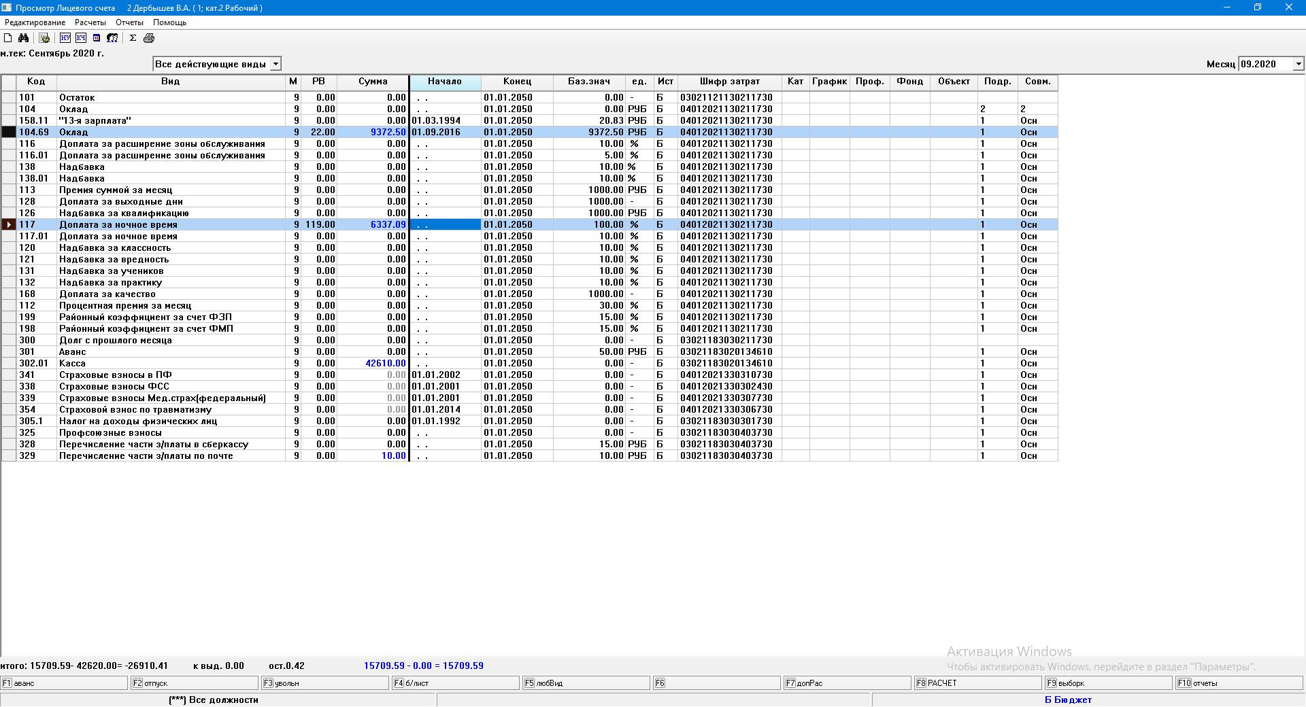Select the row marker arrow for code 117
The width and height of the screenshot is (1306, 707).
click(9, 224)
